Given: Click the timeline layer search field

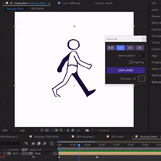Looking at the screenshot, I should point(10,143).
